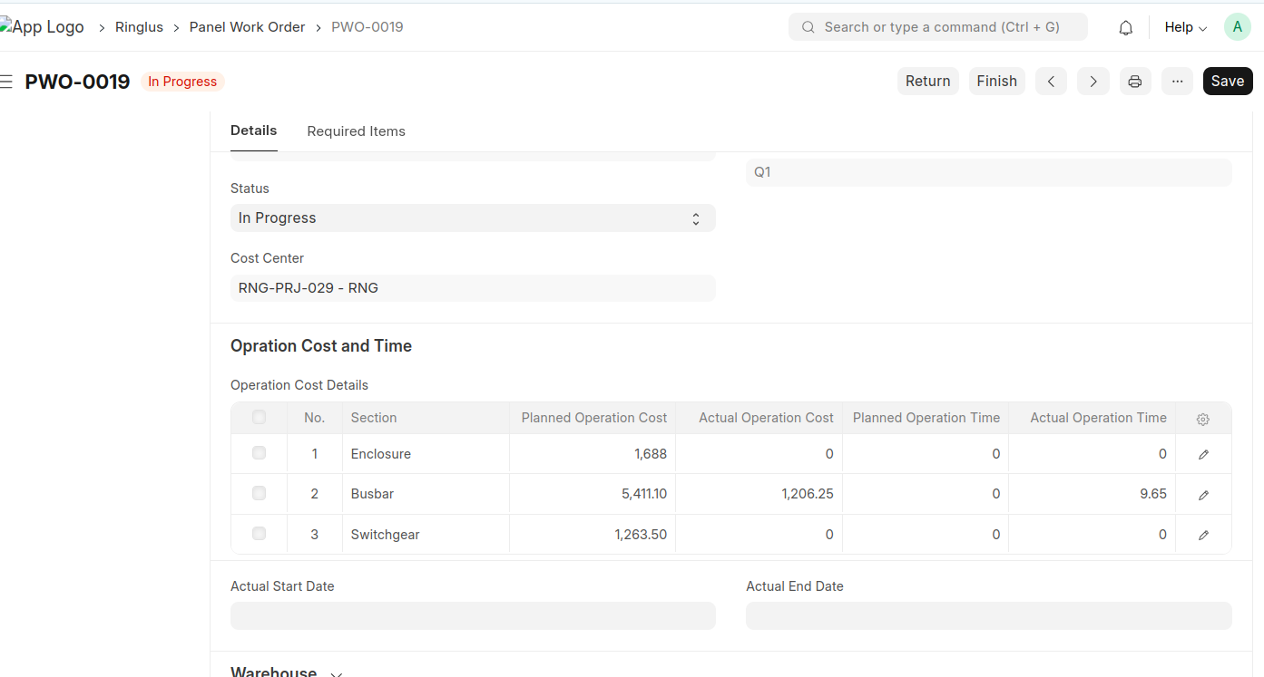Viewport: 1264px width, 677px height.
Task: Print this work order via printer icon
Action: (x=1134, y=82)
